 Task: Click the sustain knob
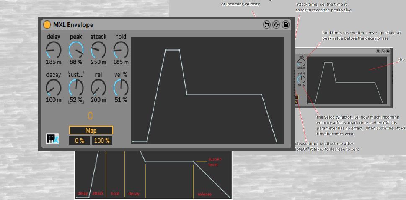click(x=76, y=88)
